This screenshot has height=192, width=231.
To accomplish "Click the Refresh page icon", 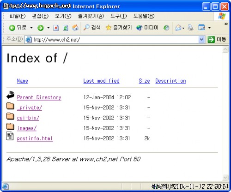I will (65, 28).
